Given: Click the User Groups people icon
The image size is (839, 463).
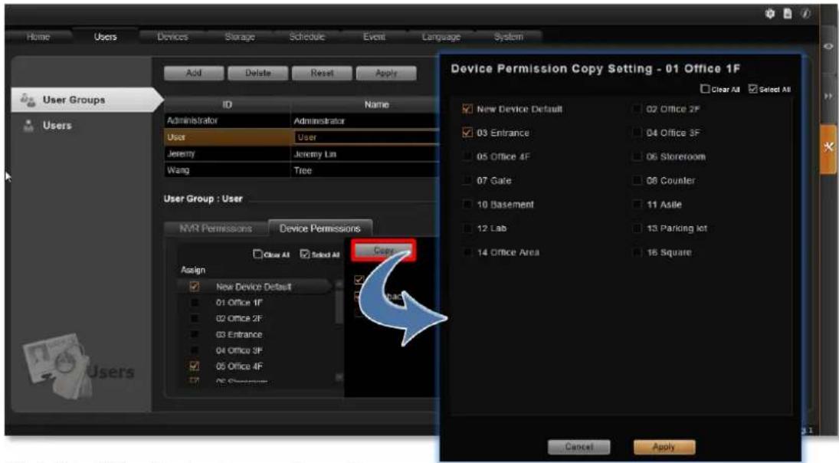Looking at the screenshot, I should pyautogui.click(x=28, y=100).
